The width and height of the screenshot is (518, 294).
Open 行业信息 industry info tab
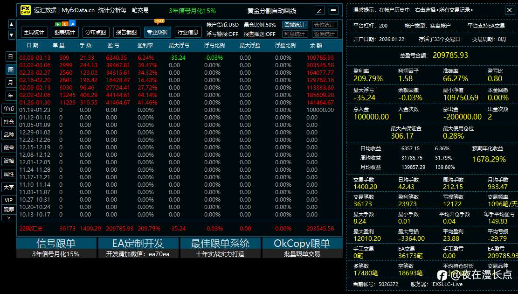coord(188,32)
